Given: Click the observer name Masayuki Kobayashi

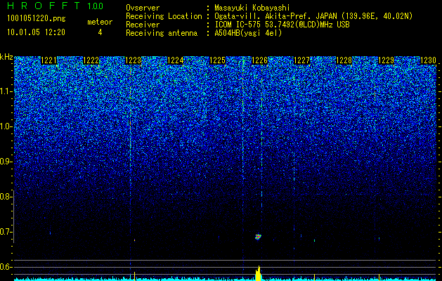Looking at the screenshot, I should pos(252,8).
